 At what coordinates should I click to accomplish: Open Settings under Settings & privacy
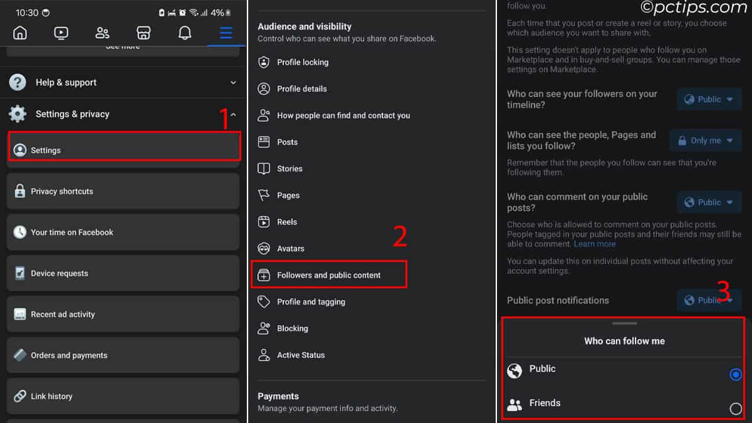[x=123, y=150]
